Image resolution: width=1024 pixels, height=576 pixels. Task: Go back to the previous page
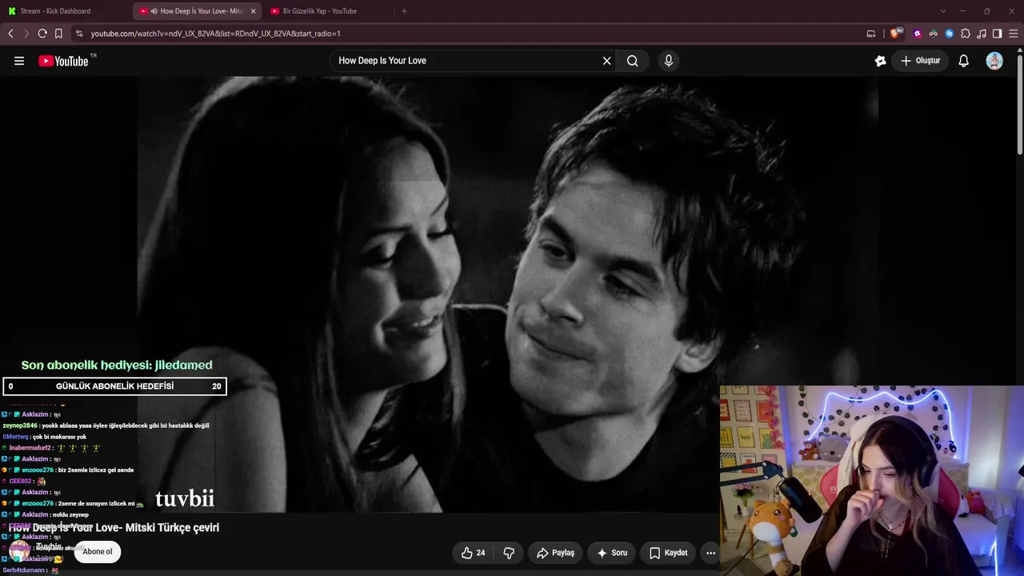pyautogui.click(x=10, y=34)
